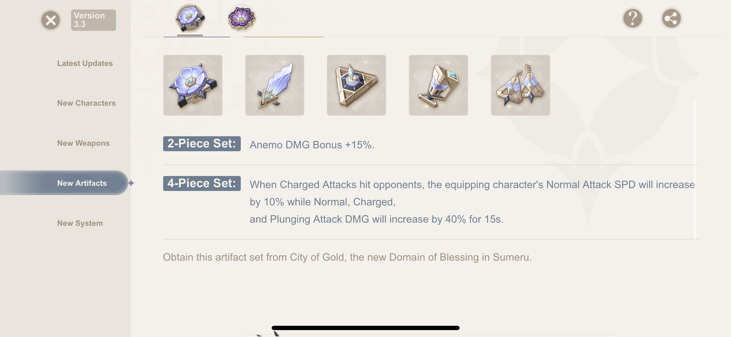
Task: Click the Version 3.3 label
Action: 93,20
